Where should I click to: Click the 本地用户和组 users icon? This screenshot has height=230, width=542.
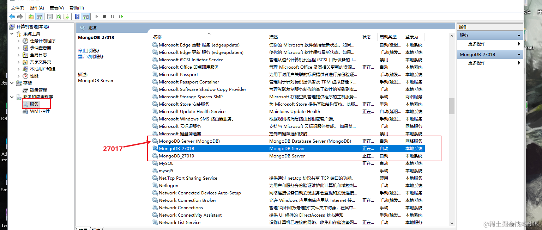(25, 69)
